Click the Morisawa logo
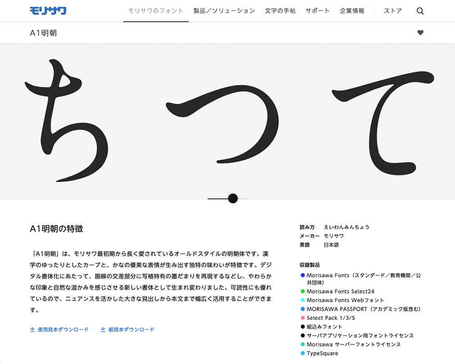 [48, 11]
